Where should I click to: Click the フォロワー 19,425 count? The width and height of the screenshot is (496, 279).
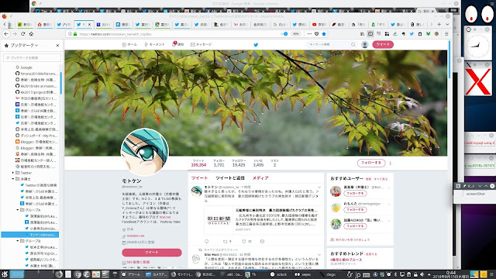[x=239, y=163]
